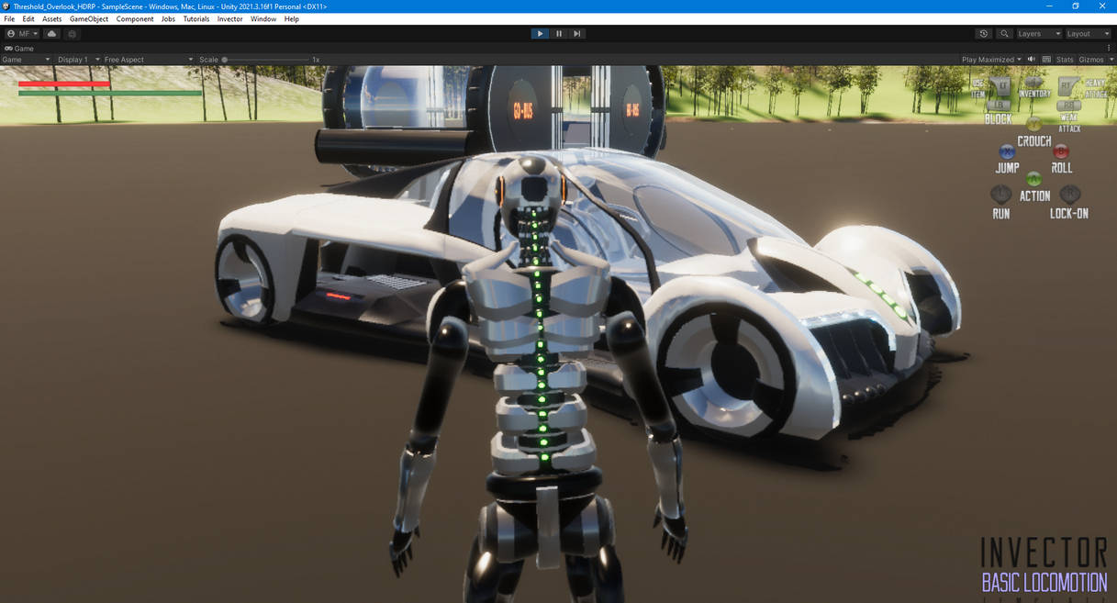Toggle the Stats overlay in Game view

click(x=1063, y=59)
